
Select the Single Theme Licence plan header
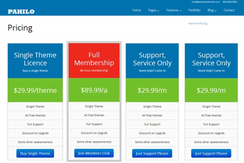coord(35,61)
